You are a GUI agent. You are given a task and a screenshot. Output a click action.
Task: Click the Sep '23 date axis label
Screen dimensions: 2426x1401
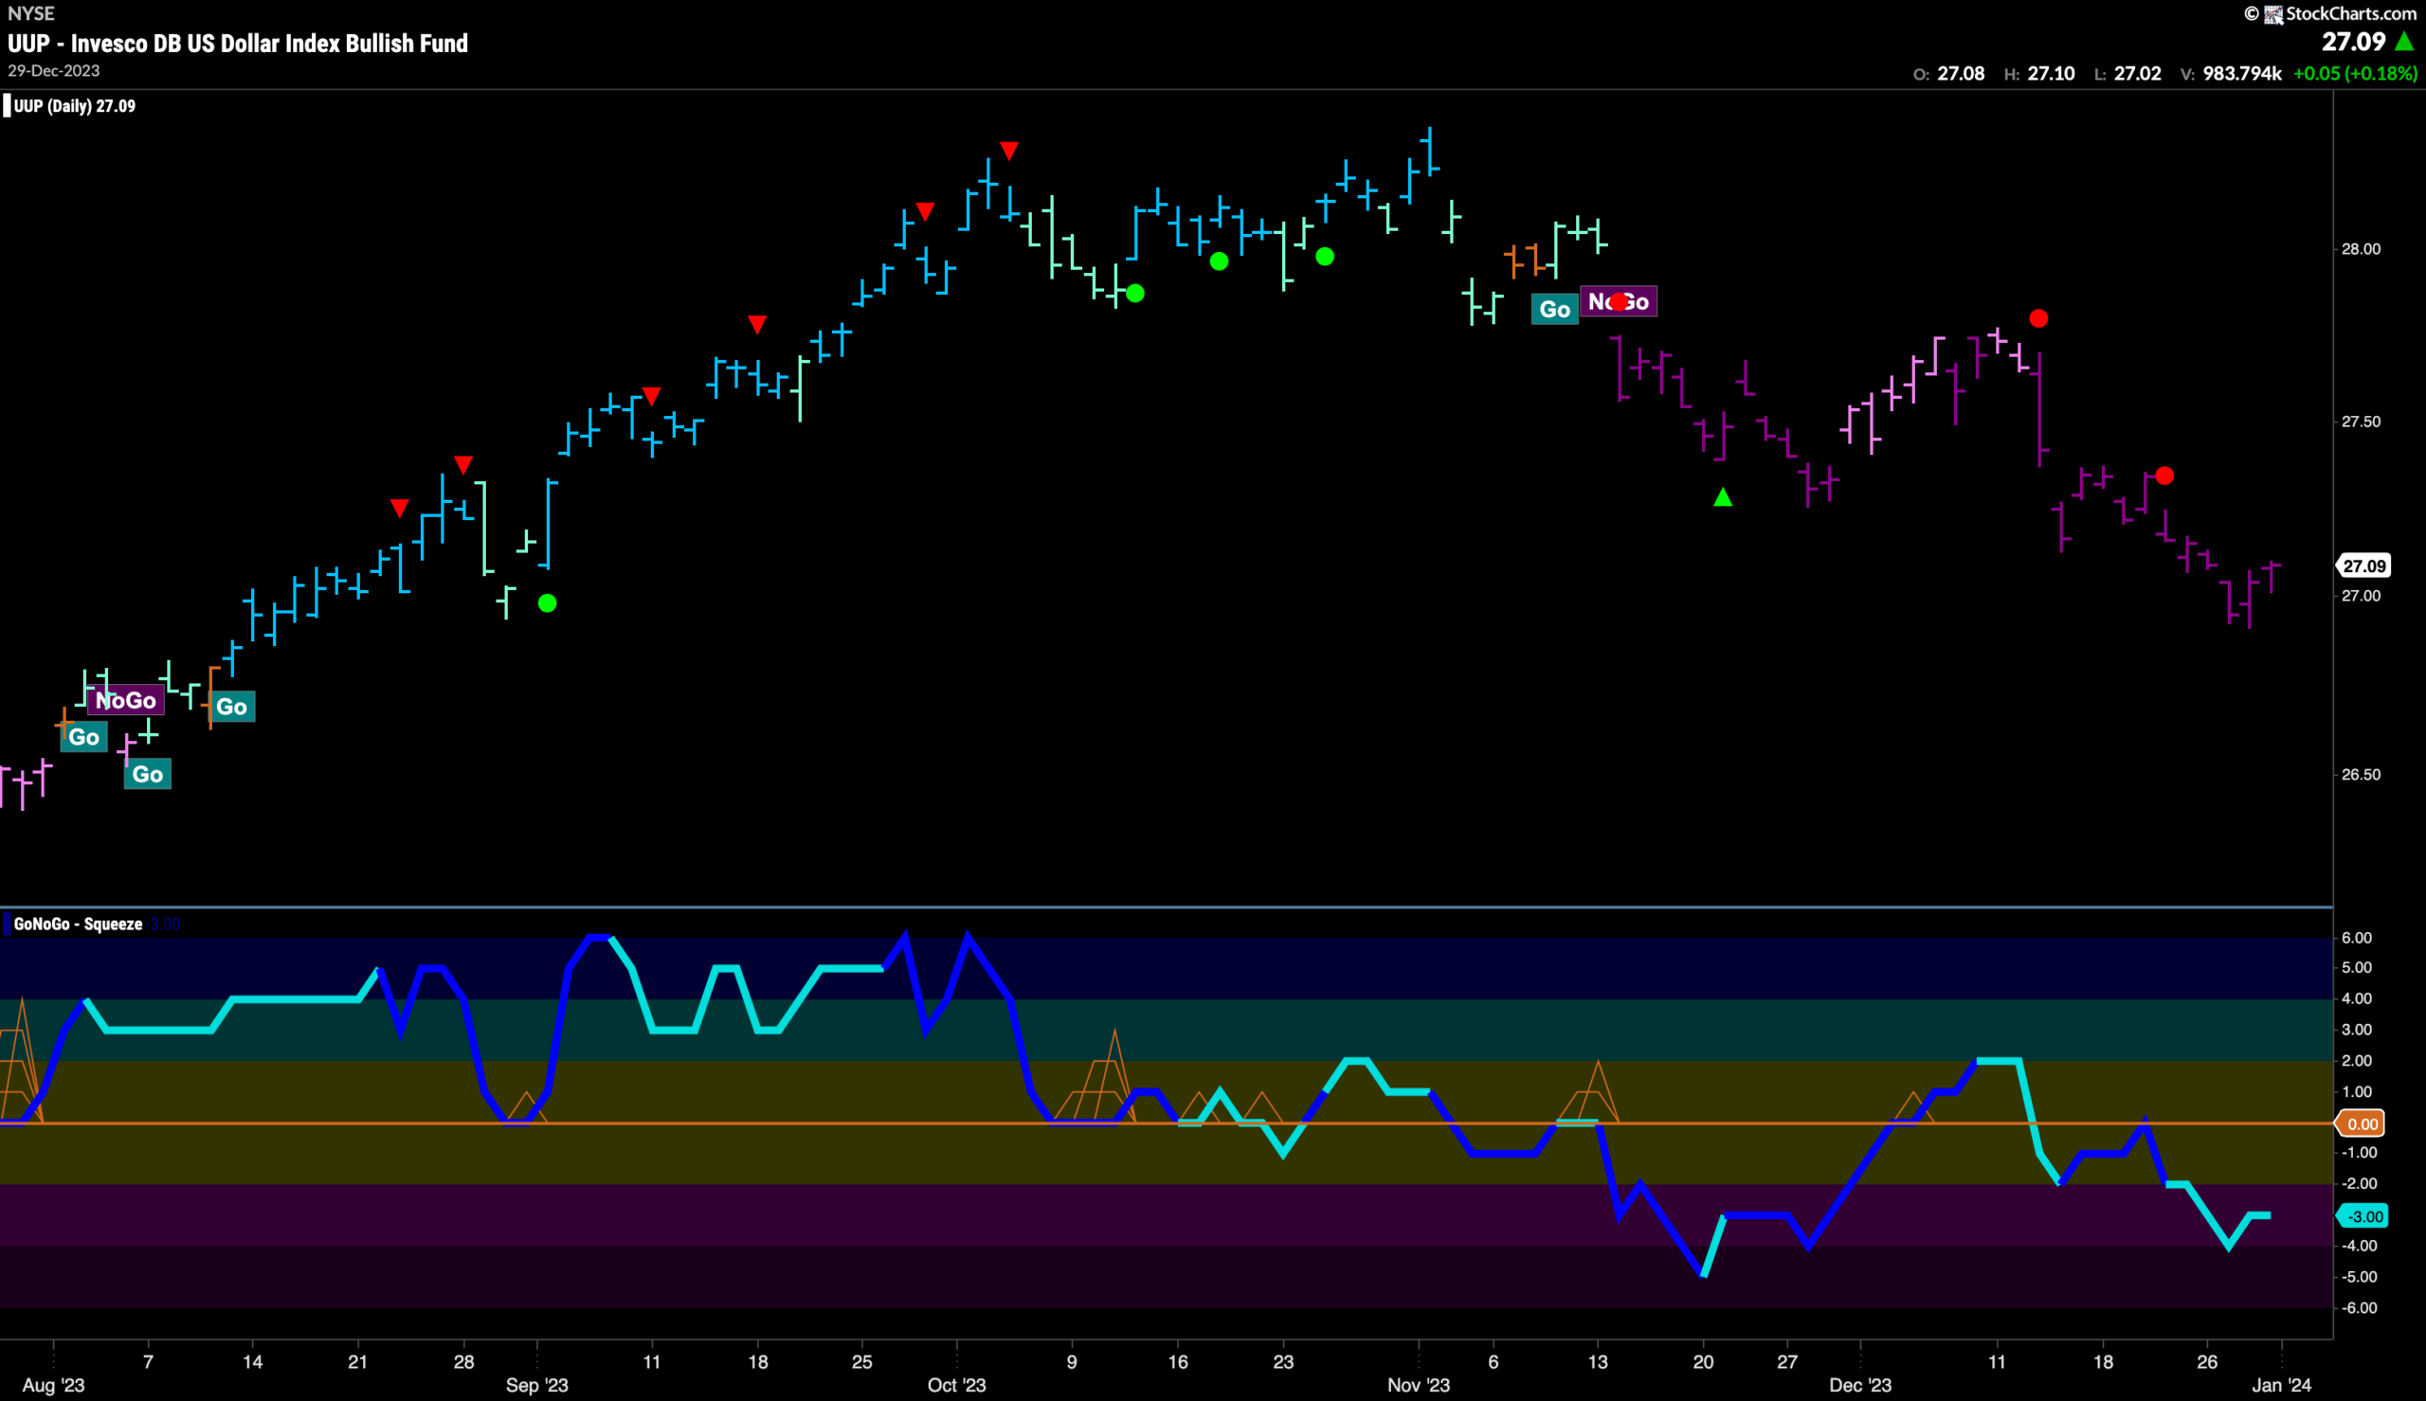pyautogui.click(x=537, y=1386)
